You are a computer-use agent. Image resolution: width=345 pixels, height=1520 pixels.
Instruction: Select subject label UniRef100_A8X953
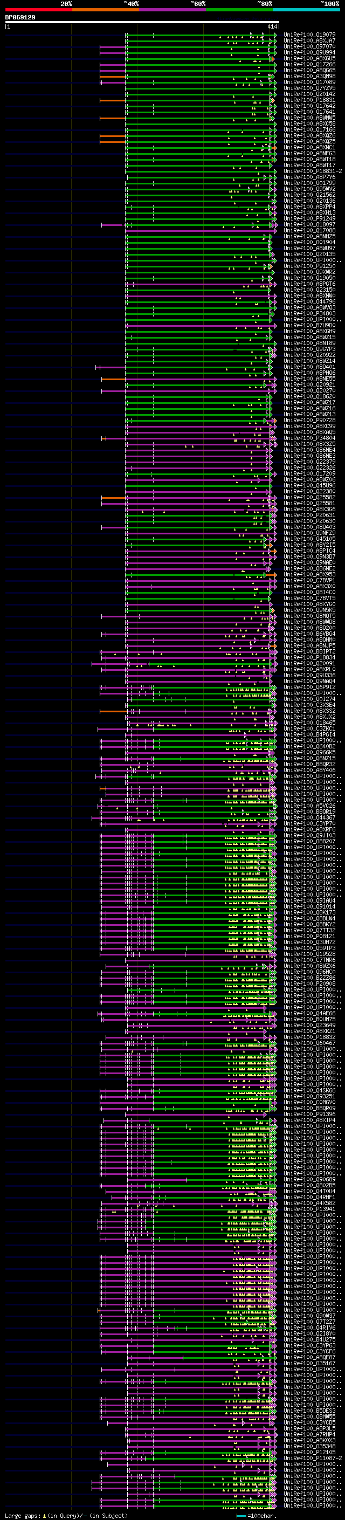click(x=309, y=574)
